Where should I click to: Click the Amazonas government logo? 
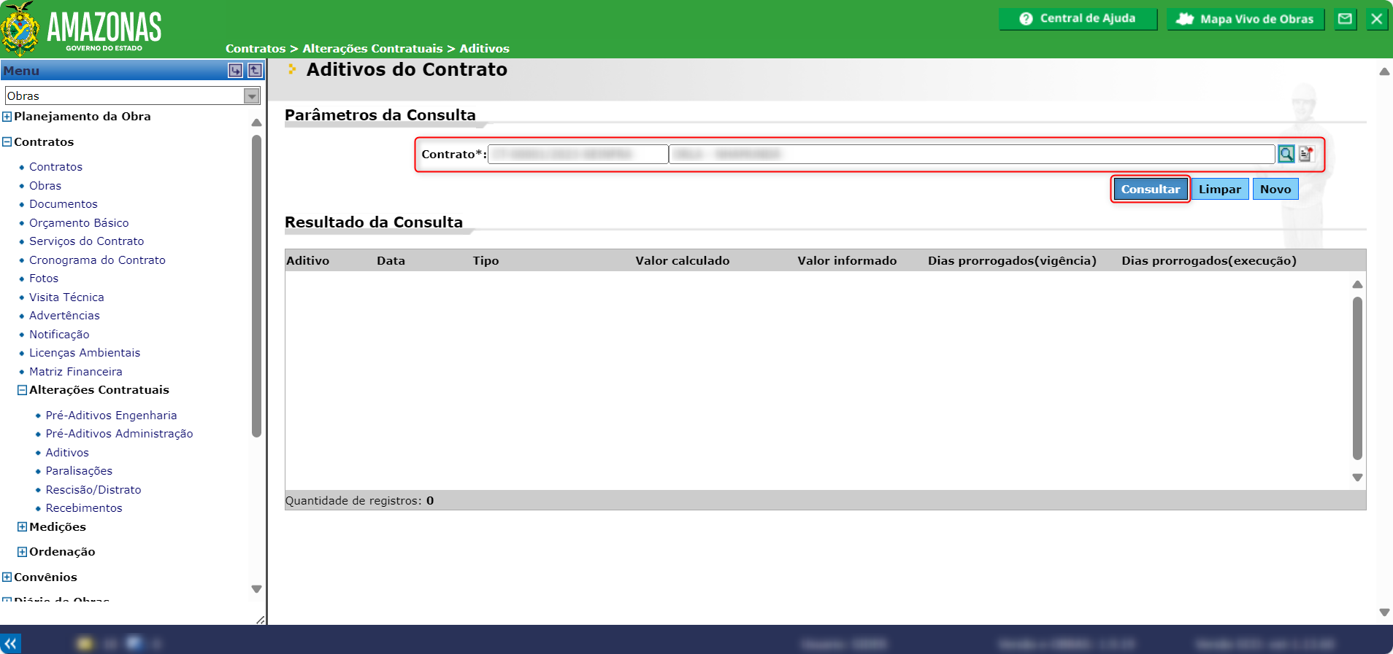pyautogui.click(x=82, y=29)
